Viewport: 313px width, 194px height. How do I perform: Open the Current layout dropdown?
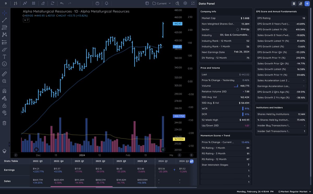161,3
